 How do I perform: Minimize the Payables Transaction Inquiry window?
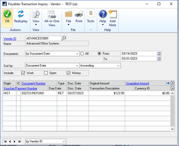(x=147, y=4)
